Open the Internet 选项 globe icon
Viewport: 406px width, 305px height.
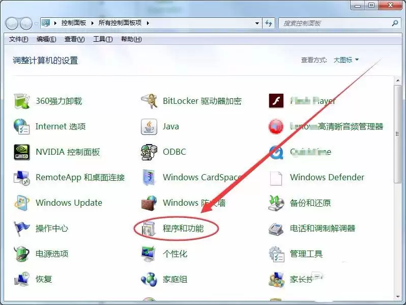[21, 126]
